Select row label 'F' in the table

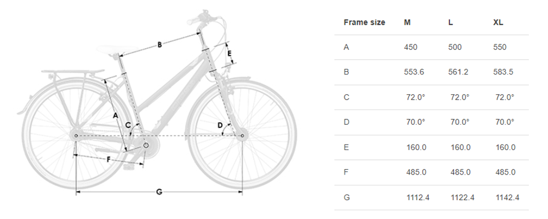coord(346,172)
